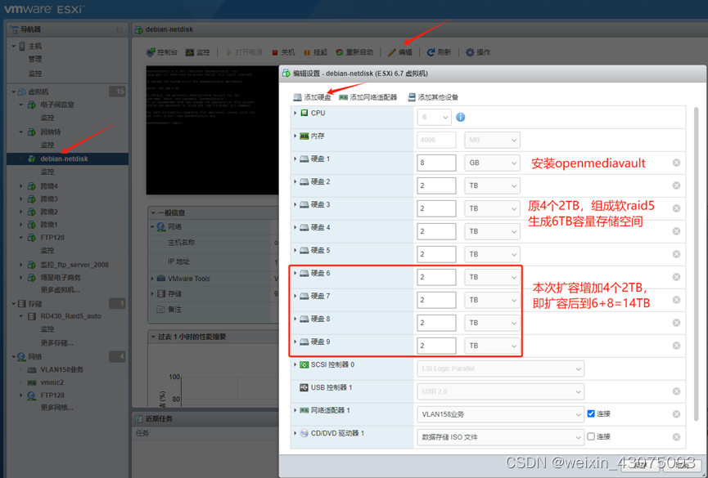Viewport: 708px width, 478px height.
Task: Open the CPU count dropdown
Action: [x=434, y=117]
